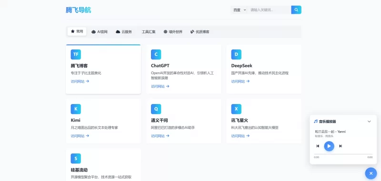
Task: Visit ChatGPT via its 访问网站 link
Action: (160, 86)
